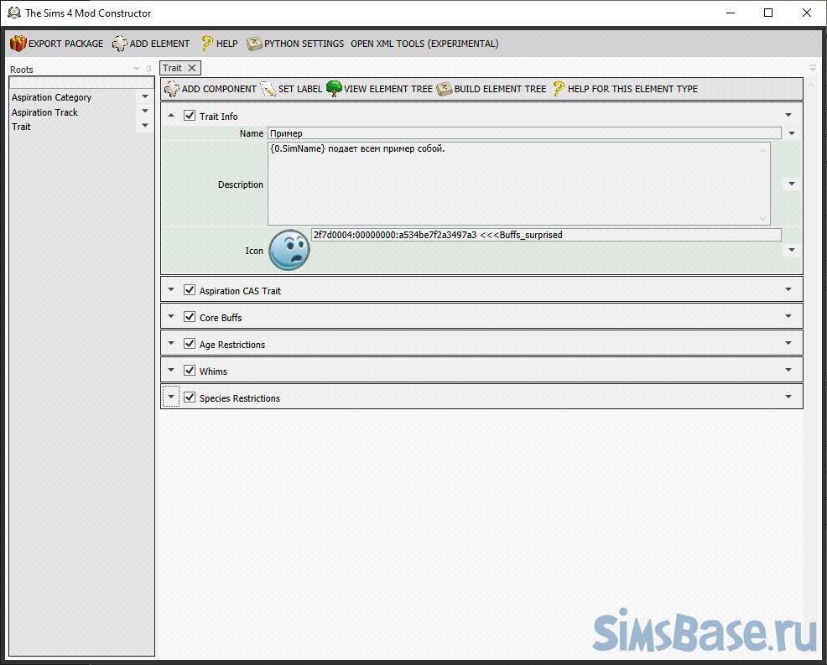Open Python Settings from the toolbar icon
Image resolution: width=827 pixels, height=665 pixels.
point(255,44)
